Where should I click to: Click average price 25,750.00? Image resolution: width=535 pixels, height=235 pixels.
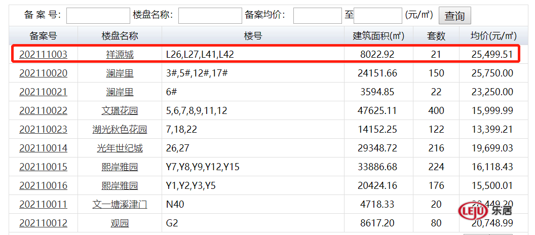(x=492, y=73)
